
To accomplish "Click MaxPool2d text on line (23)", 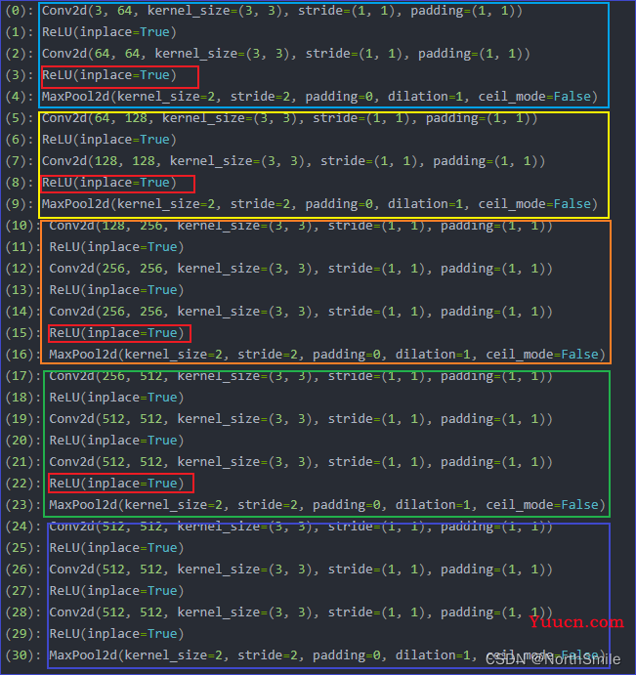I will 83,505.
